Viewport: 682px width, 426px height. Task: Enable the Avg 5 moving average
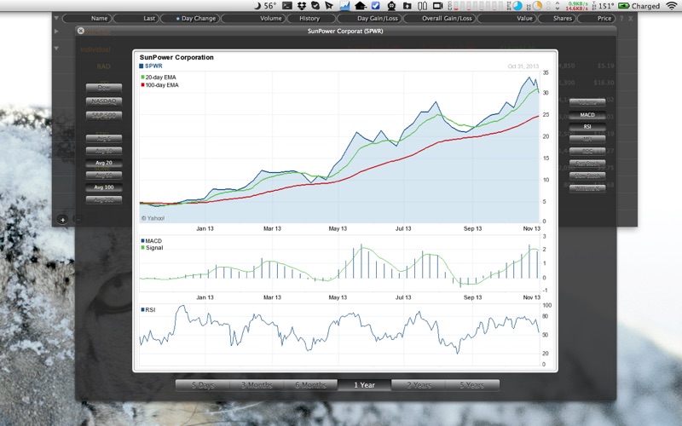(x=103, y=139)
